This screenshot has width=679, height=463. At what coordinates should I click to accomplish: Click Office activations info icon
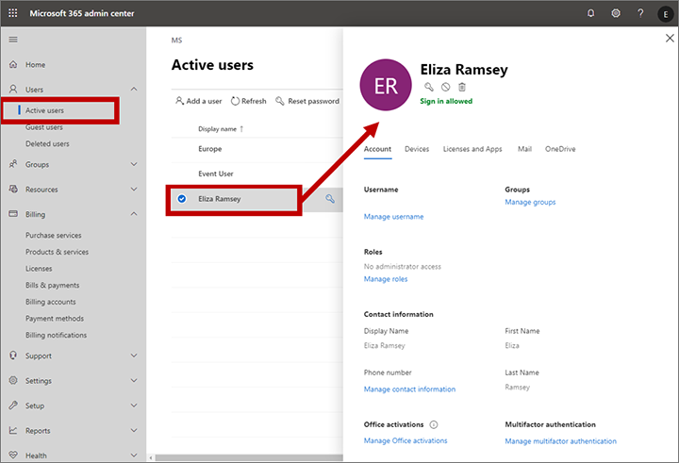pyautogui.click(x=434, y=424)
